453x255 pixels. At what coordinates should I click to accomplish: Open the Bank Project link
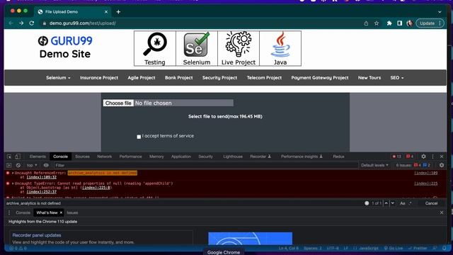(179, 78)
